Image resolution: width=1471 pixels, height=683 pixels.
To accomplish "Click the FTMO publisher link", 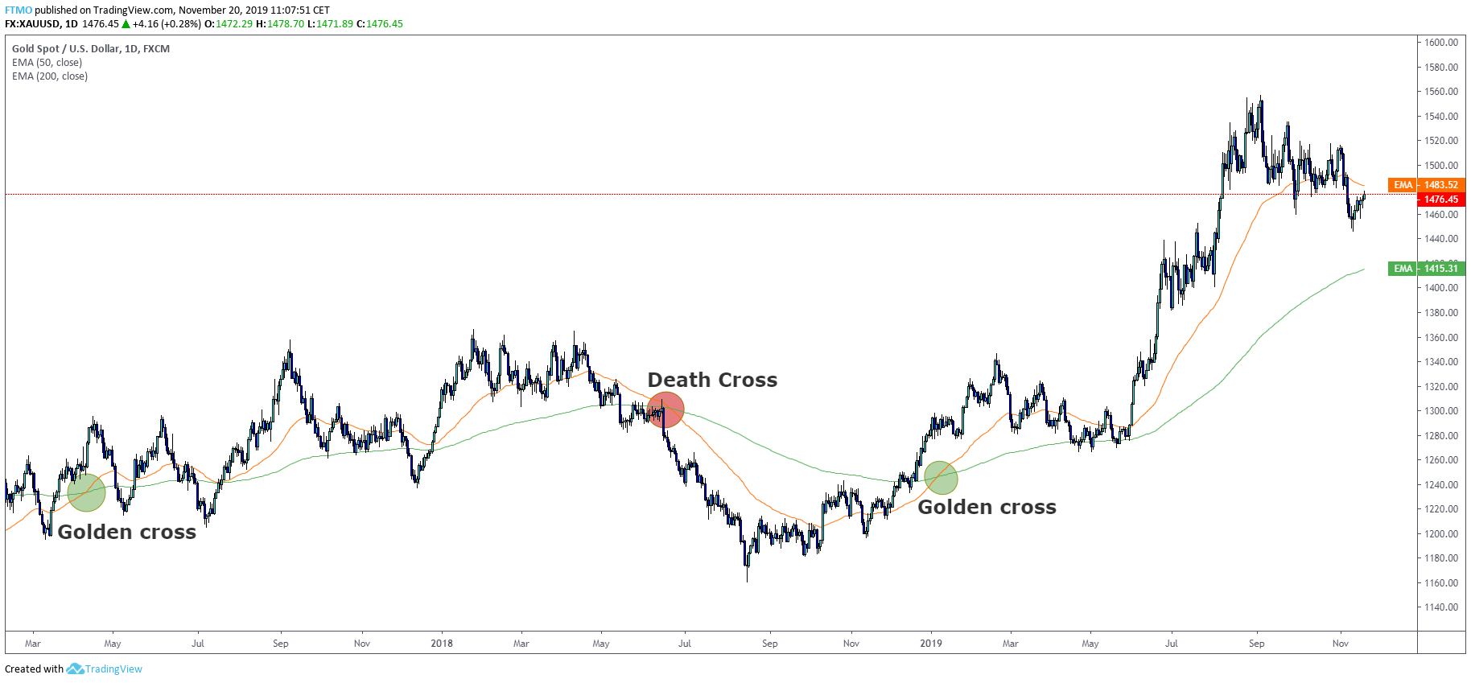I will pyautogui.click(x=19, y=10).
